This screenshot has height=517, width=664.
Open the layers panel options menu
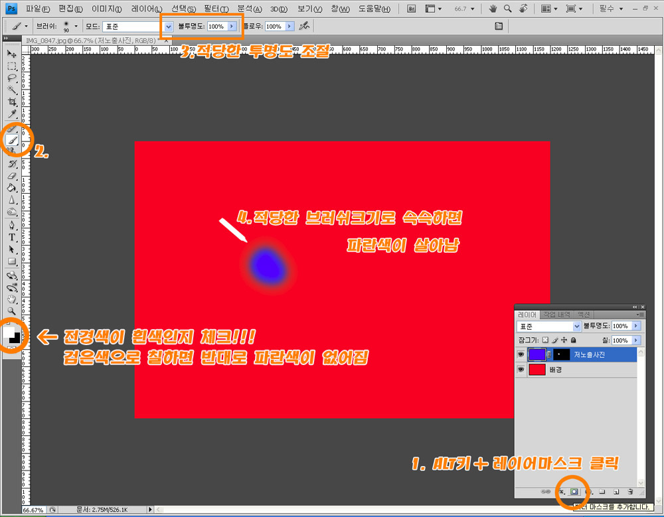tap(640, 315)
